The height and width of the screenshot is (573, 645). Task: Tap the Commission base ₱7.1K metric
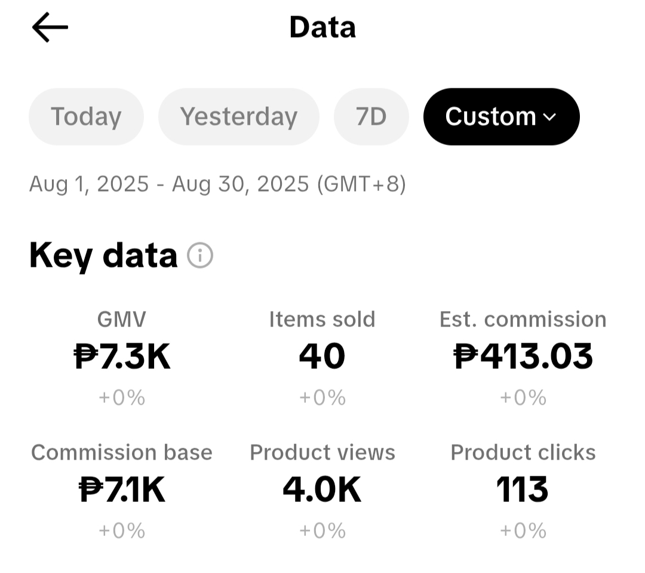coord(122,491)
